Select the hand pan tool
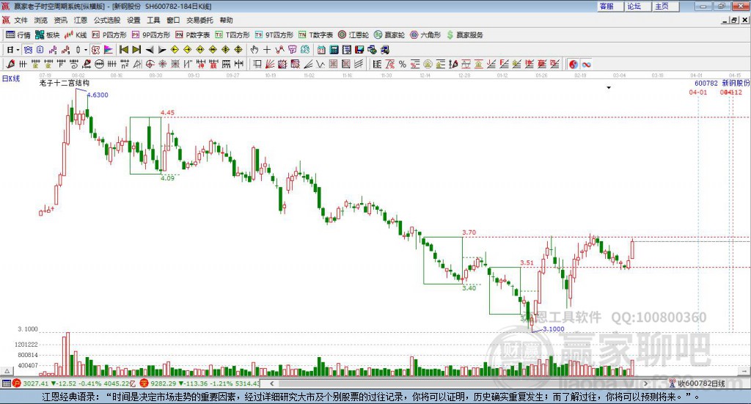 (x=254, y=50)
